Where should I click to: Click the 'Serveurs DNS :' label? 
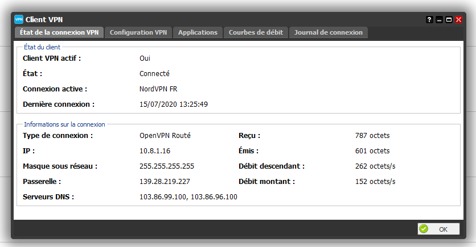[x=48, y=197]
